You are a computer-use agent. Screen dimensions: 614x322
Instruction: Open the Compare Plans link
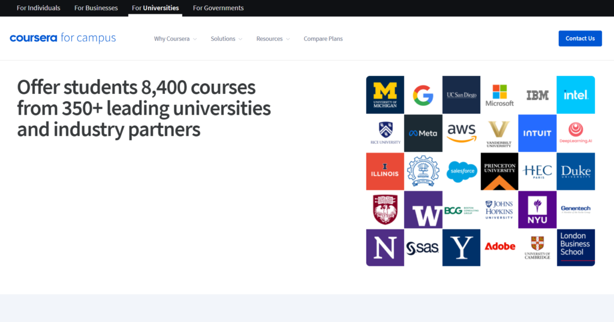(323, 39)
